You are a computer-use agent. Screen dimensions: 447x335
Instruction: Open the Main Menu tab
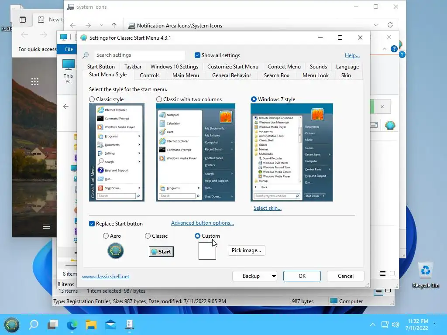(x=186, y=75)
